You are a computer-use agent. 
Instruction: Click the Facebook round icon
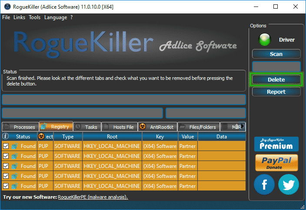pyautogui.click(x=264, y=184)
